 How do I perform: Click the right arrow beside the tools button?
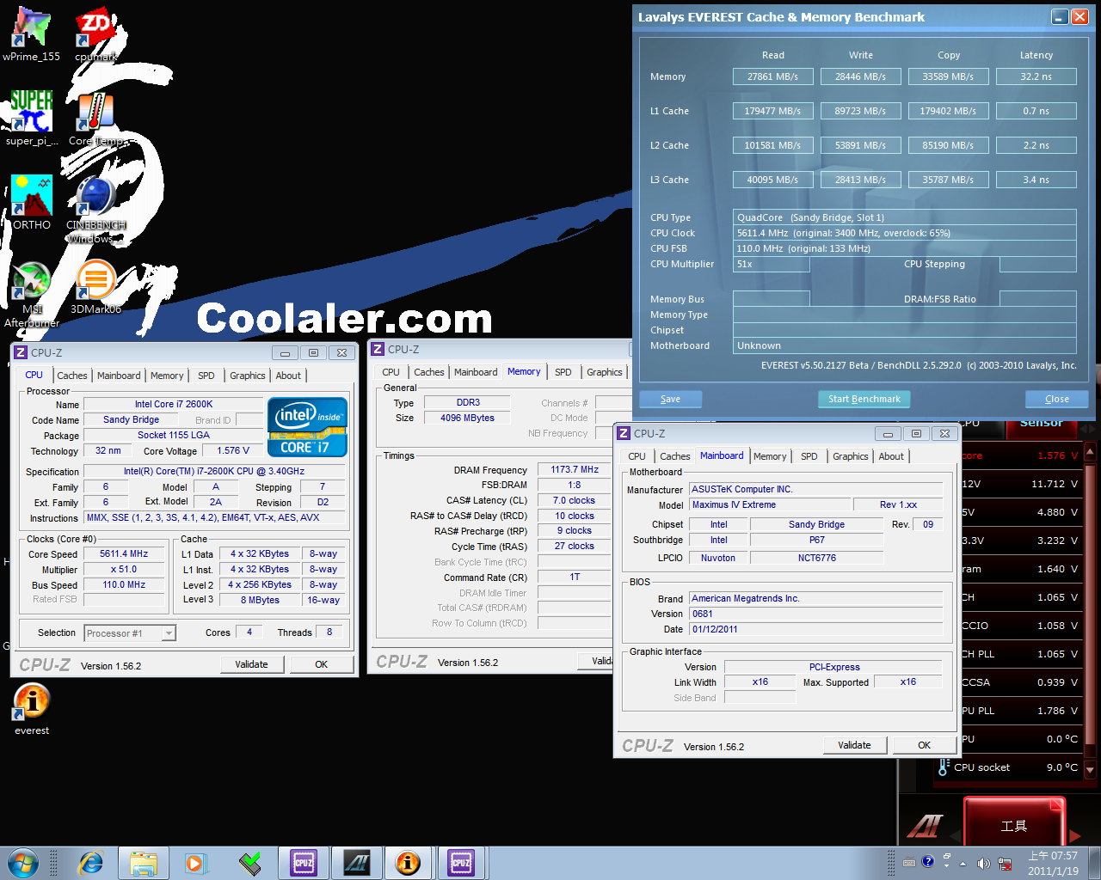click(1075, 834)
